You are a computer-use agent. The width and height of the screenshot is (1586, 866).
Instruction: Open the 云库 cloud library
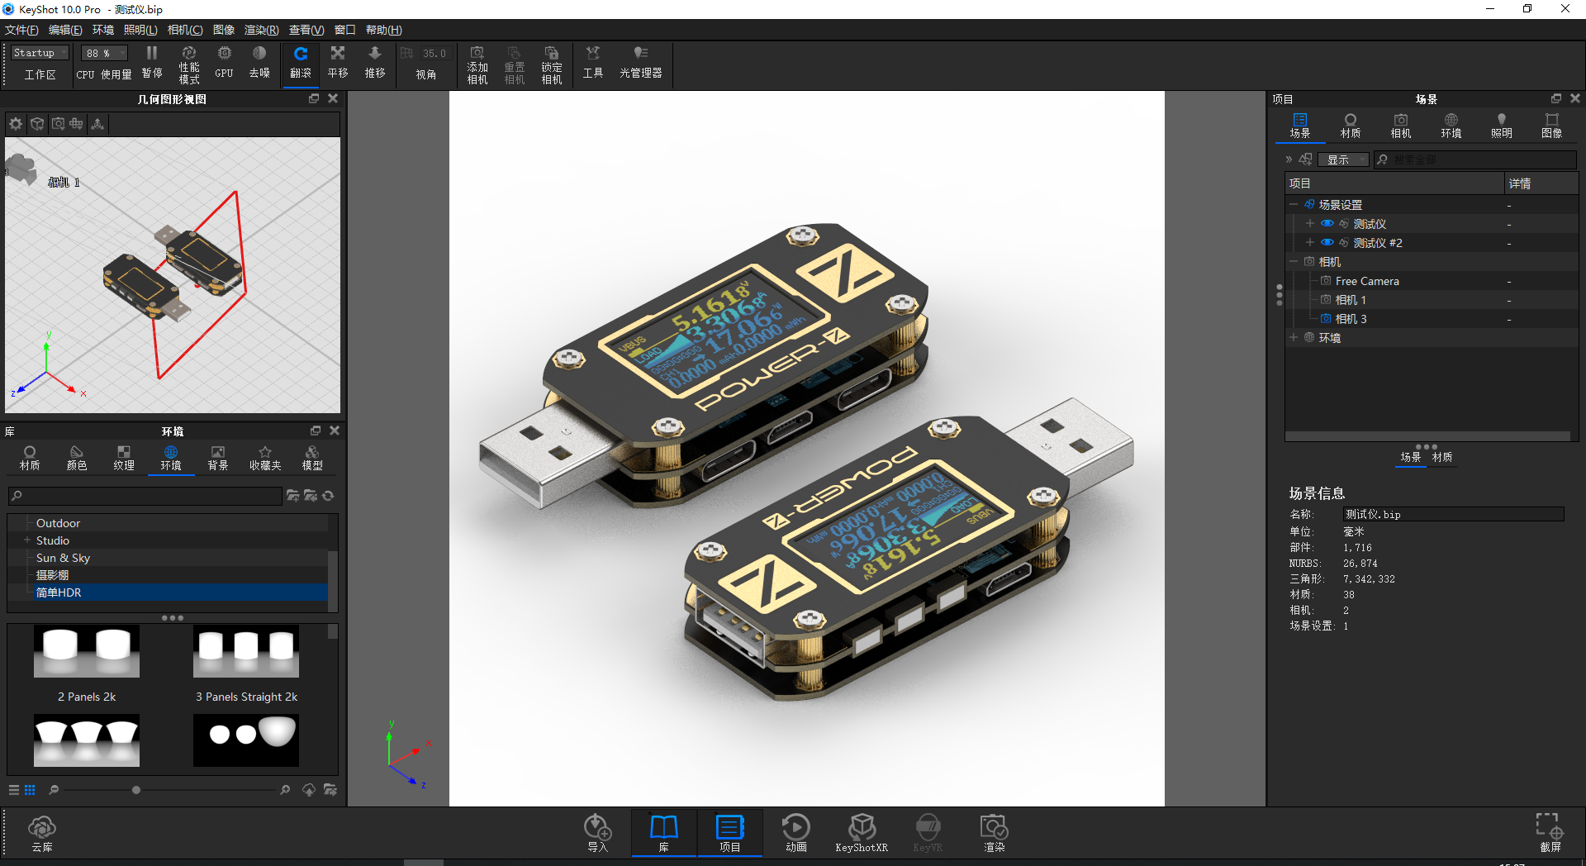pyautogui.click(x=42, y=832)
